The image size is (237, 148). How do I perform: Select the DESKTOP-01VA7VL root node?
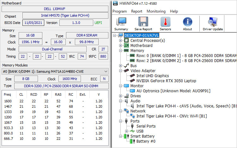pos(142,36)
